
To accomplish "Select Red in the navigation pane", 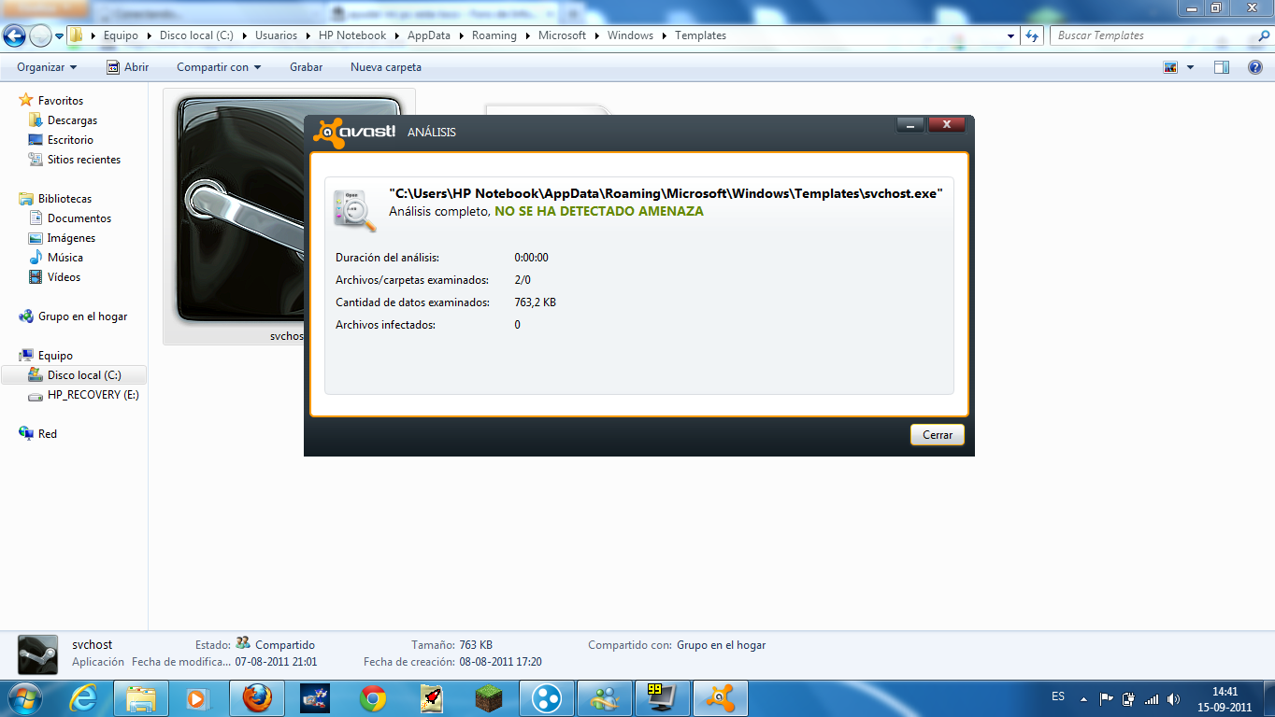I will [x=48, y=434].
